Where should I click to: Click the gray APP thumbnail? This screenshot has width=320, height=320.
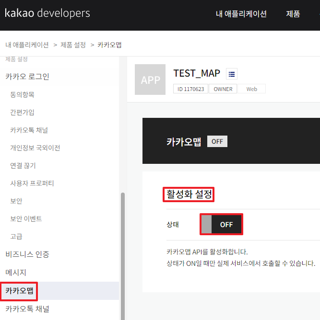tap(150, 80)
